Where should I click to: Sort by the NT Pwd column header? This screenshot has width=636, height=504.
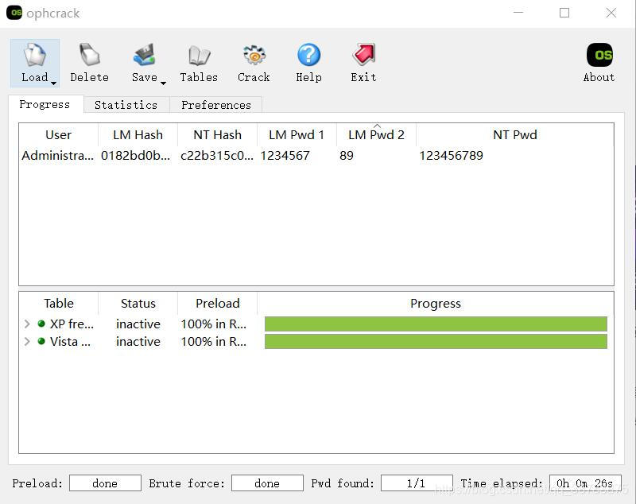[514, 134]
